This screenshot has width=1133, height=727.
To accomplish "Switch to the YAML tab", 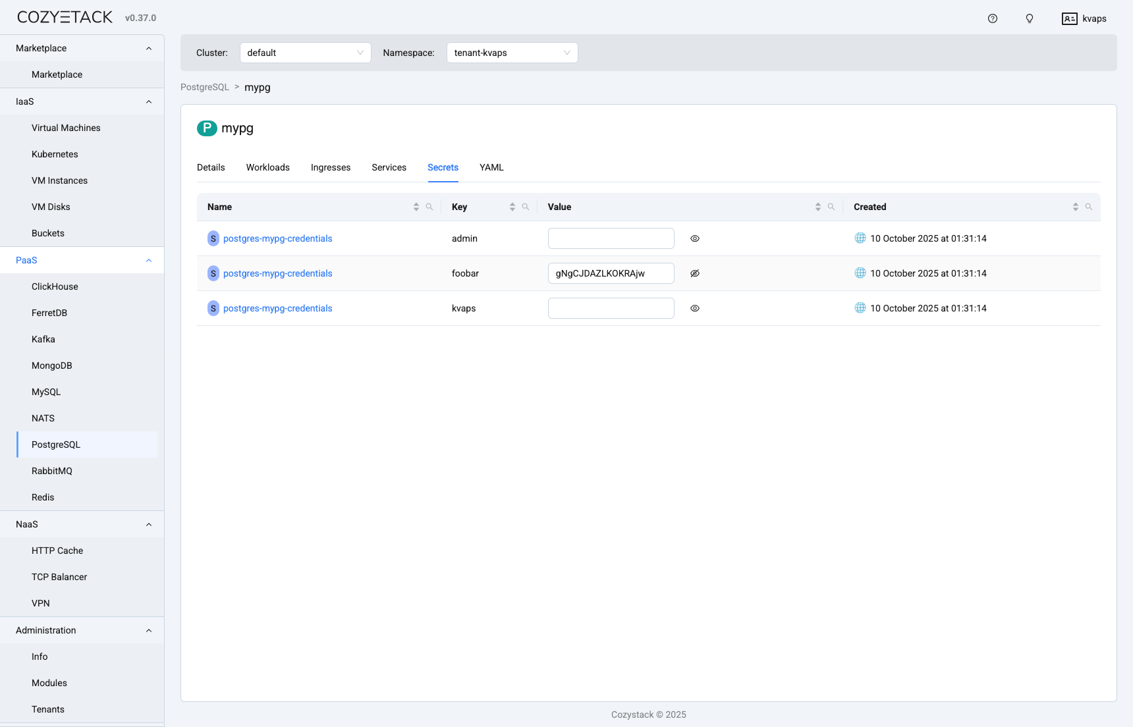I will [x=491, y=167].
